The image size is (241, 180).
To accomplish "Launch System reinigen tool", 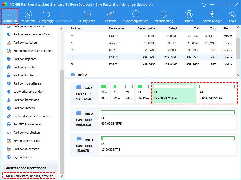I will point(212,17).
